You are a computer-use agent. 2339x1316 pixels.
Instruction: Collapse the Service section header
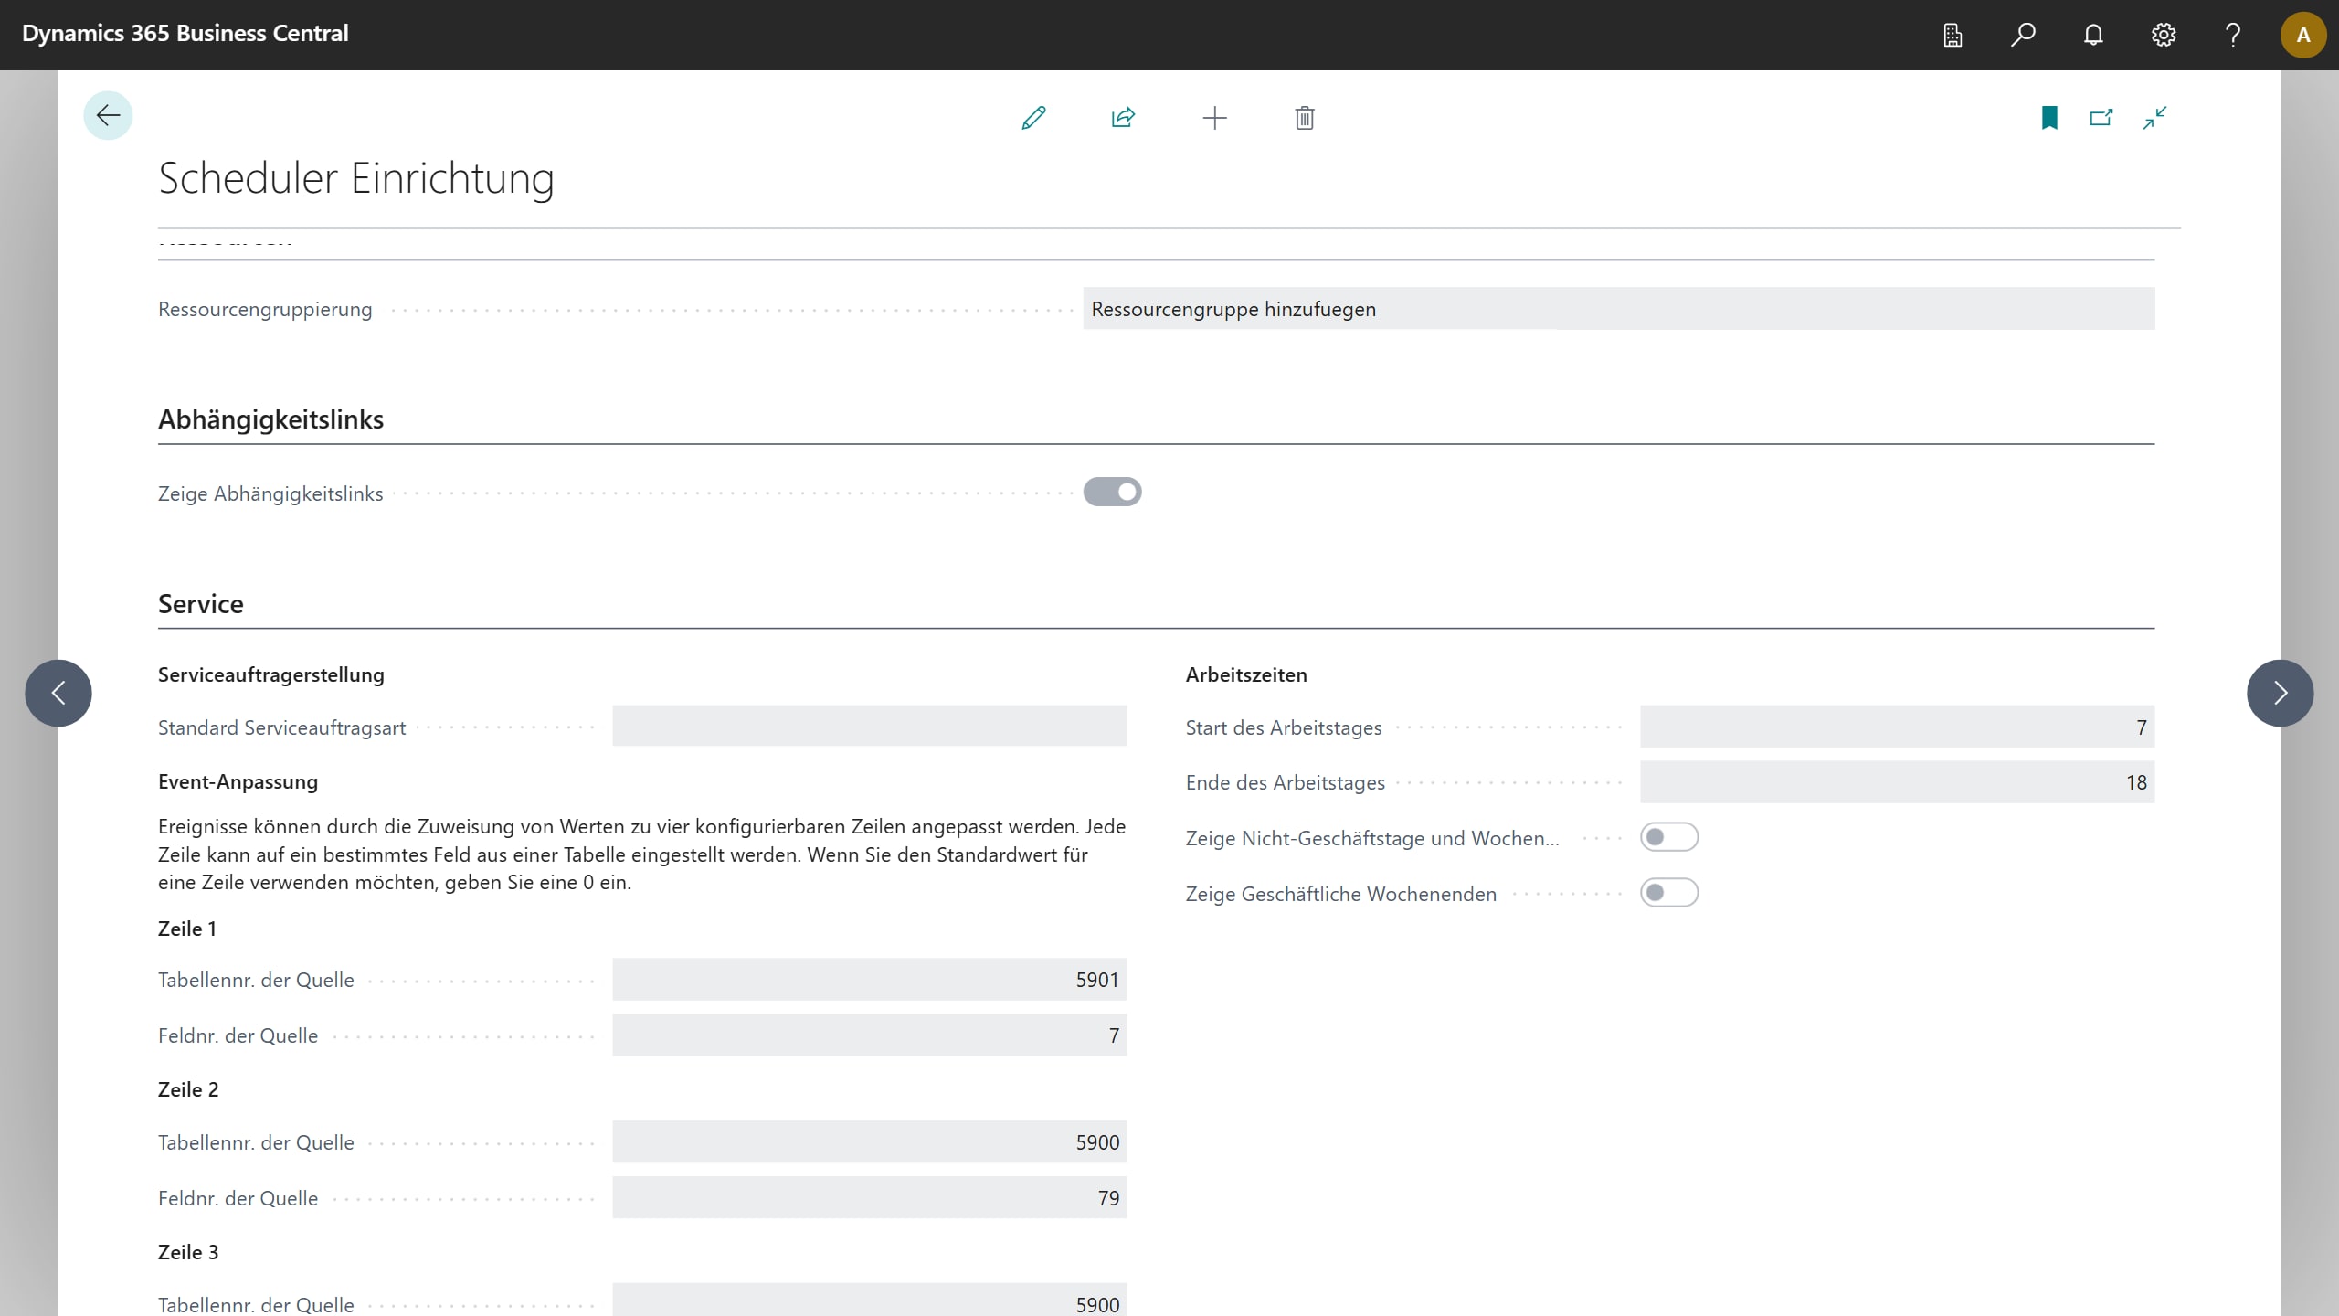tap(201, 604)
